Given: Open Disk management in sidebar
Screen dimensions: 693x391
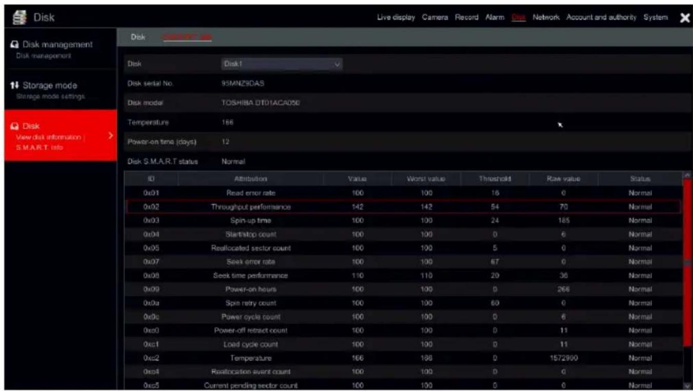Looking at the screenshot, I should click(61, 49).
